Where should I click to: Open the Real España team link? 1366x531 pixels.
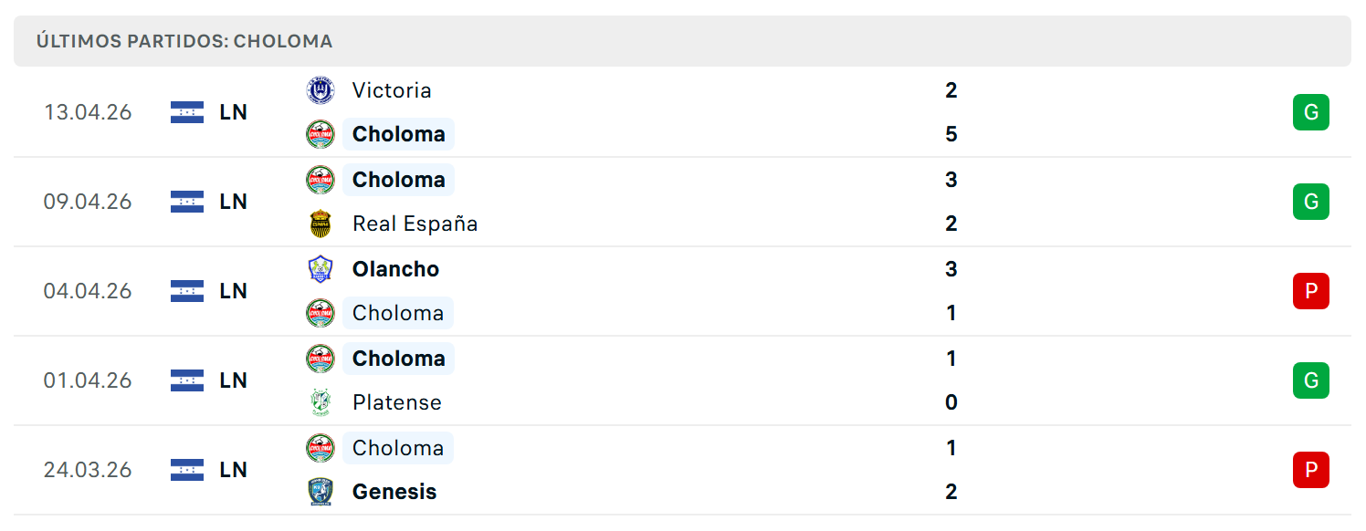415,224
